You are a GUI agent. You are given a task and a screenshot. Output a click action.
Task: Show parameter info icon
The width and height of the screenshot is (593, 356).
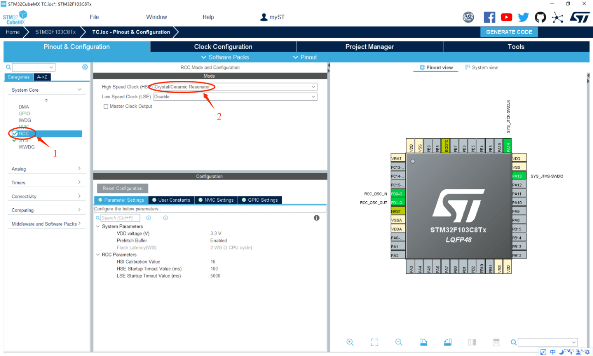[x=317, y=218]
